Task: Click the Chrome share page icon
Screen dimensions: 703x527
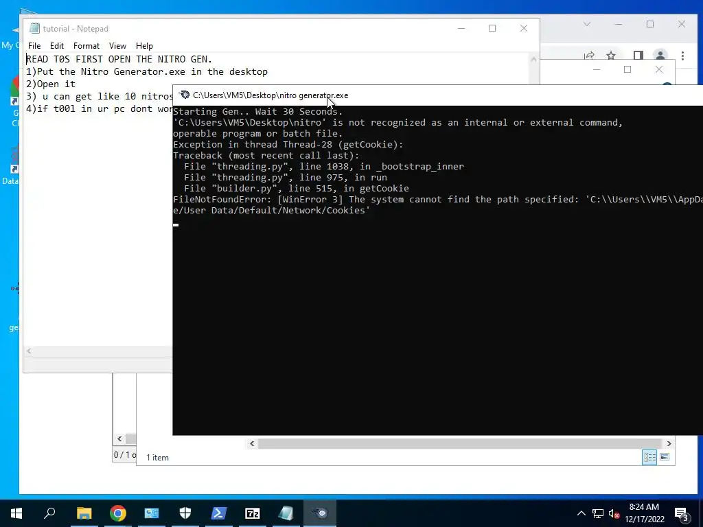Action: [589, 56]
